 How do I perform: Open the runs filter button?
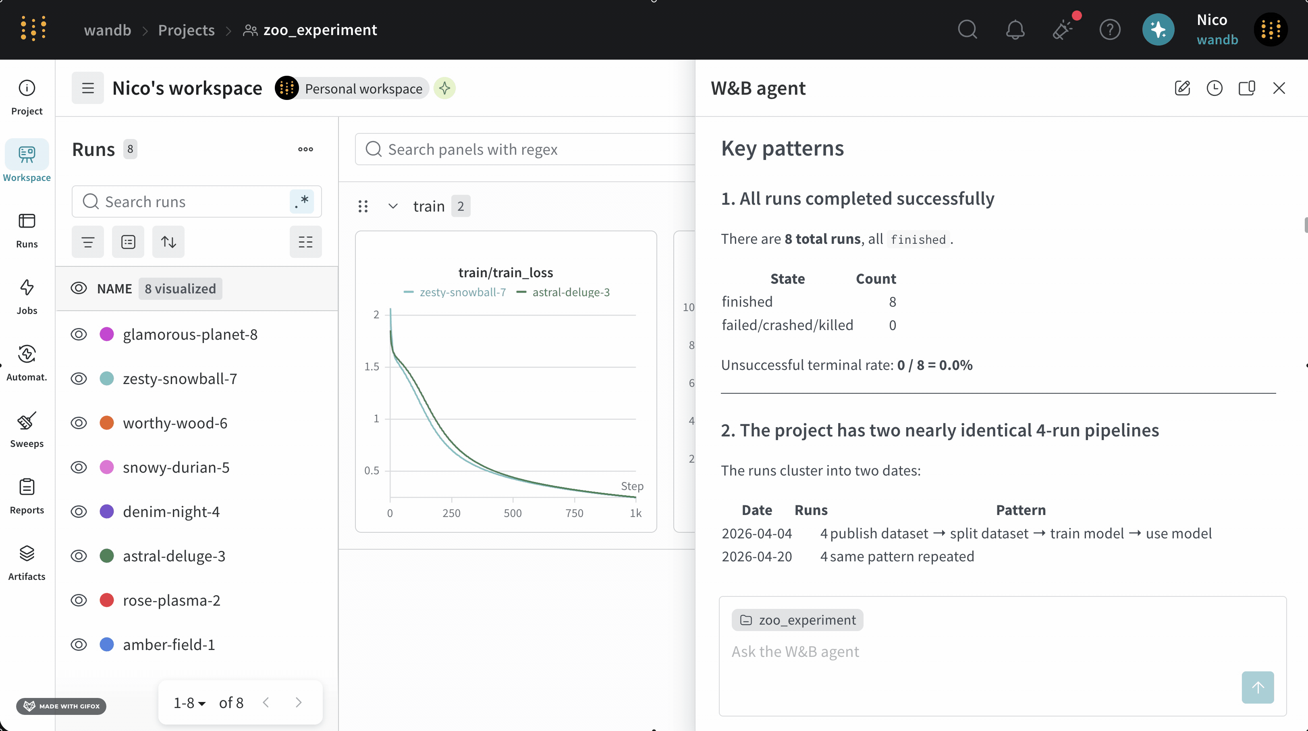pos(88,242)
